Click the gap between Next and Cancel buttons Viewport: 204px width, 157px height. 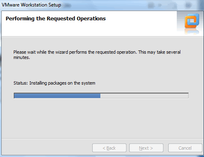[x=166, y=148]
